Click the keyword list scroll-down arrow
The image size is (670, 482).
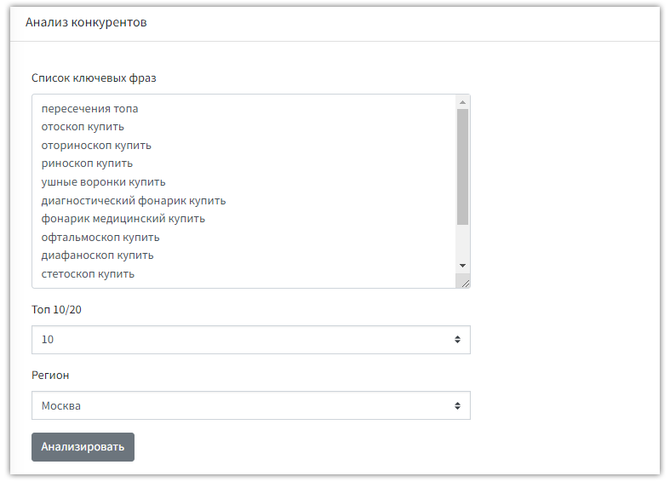[x=462, y=266]
